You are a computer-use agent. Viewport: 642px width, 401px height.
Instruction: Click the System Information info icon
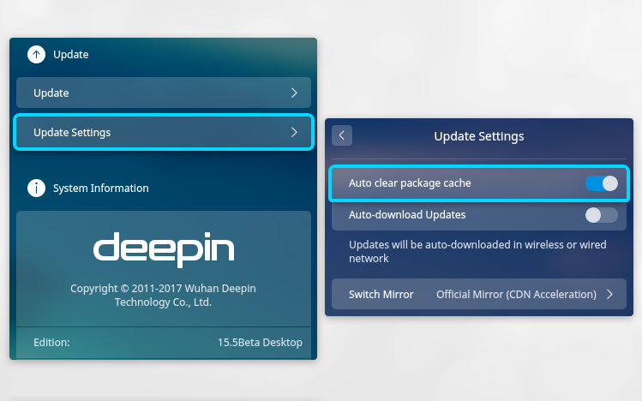[x=37, y=189]
